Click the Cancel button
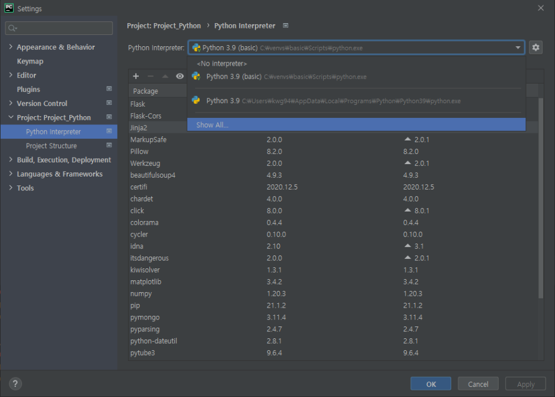555x397 pixels. pyautogui.click(x=478, y=384)
